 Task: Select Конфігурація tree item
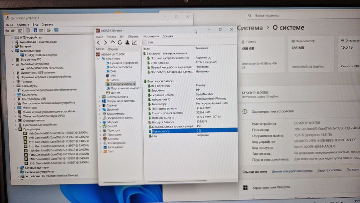click(x=114, y=143)
